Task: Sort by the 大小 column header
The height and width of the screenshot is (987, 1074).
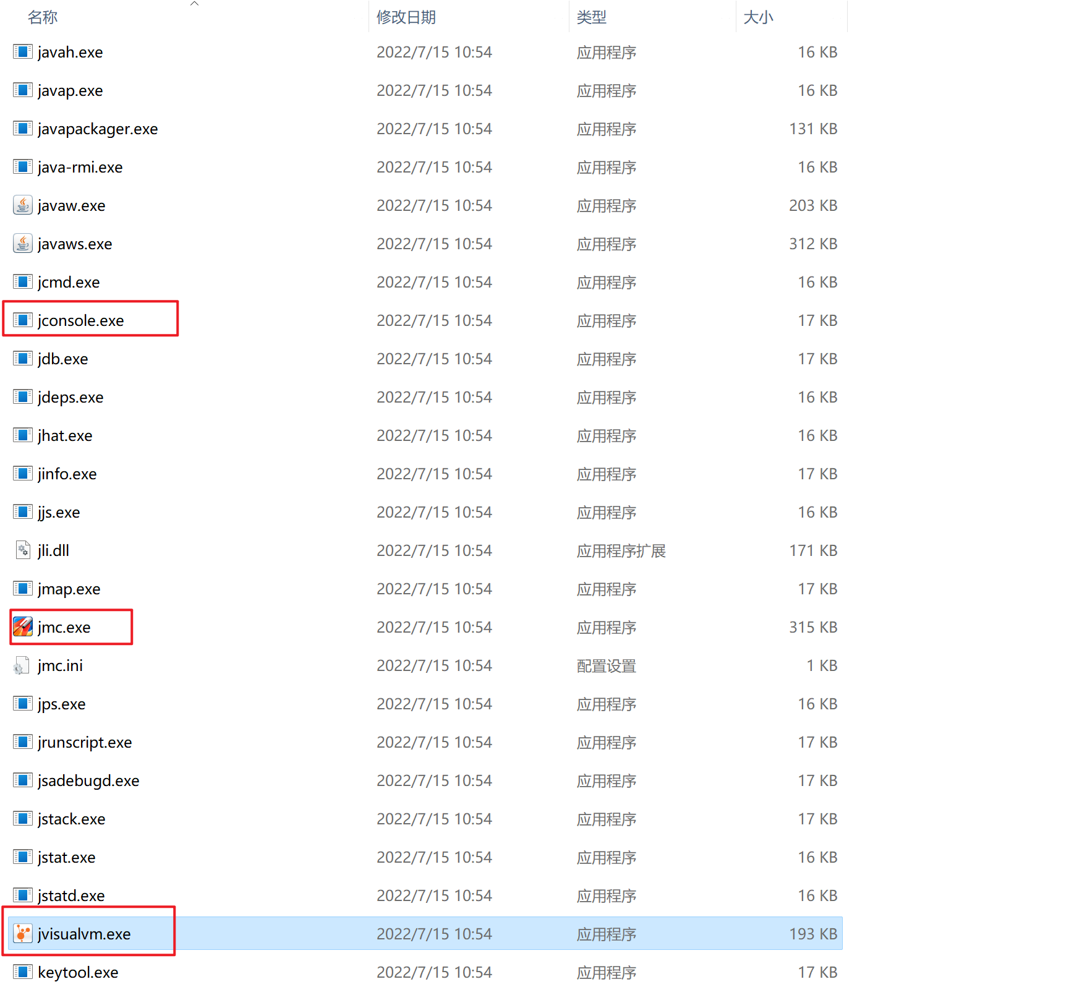Action: click(759, 17)
